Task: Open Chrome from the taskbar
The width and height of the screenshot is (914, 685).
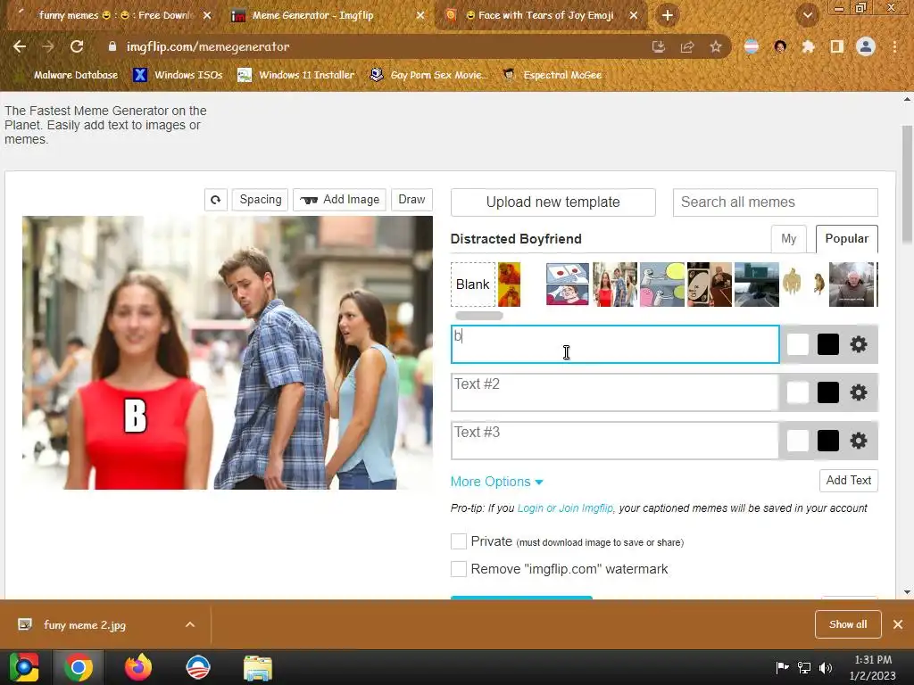Action: click(x=79, y=667)
